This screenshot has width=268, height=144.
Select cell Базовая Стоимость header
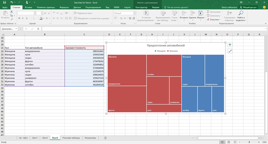(84, 48)
